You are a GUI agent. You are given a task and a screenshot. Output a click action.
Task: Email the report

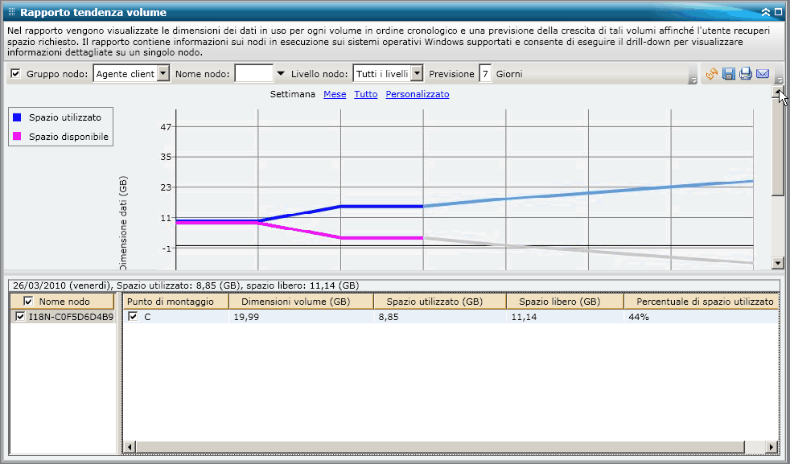763,74
